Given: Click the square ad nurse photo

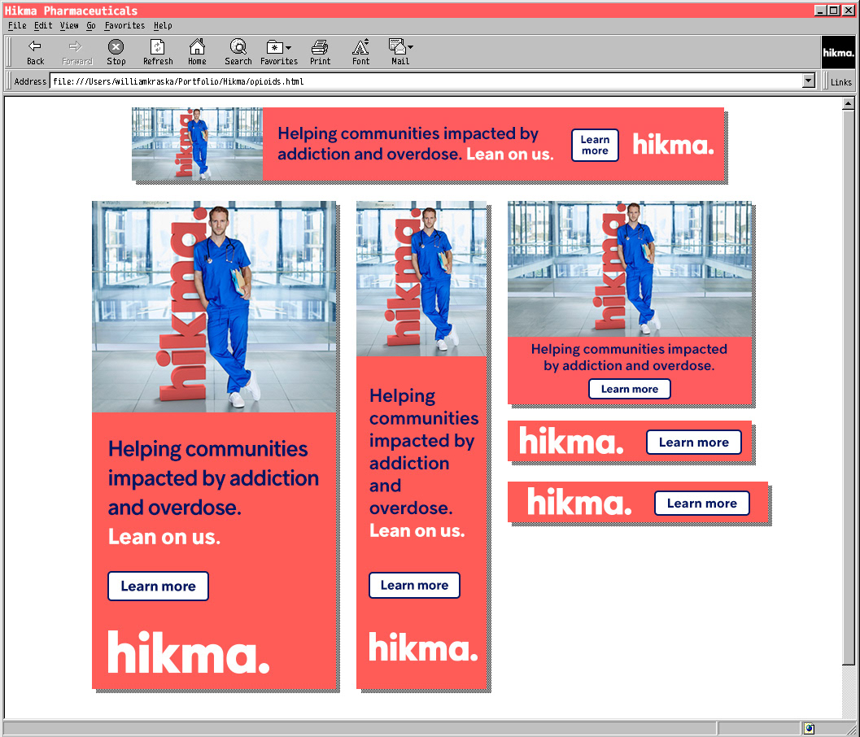Looking at the screenshot, I should [x=630, y=269].
